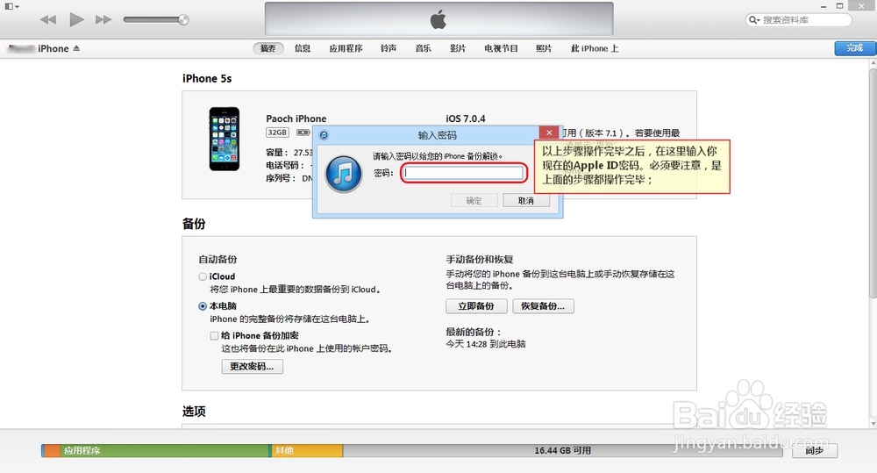Open the 铃声 tab
877x473 pixels.
[x=389, y=48]
